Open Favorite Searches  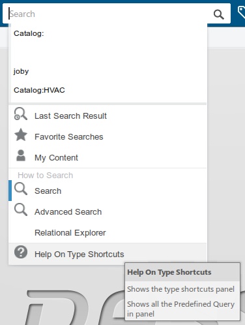coord(108,136)
